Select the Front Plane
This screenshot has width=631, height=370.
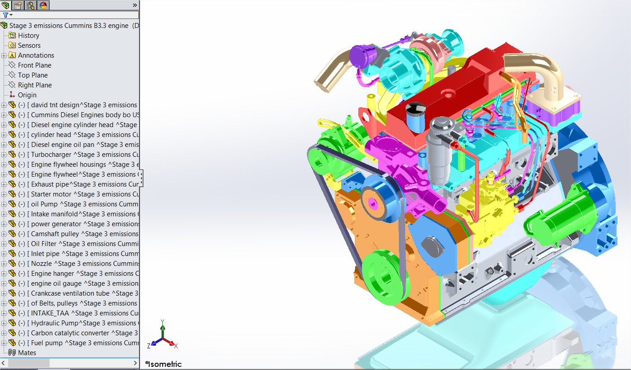34,65
